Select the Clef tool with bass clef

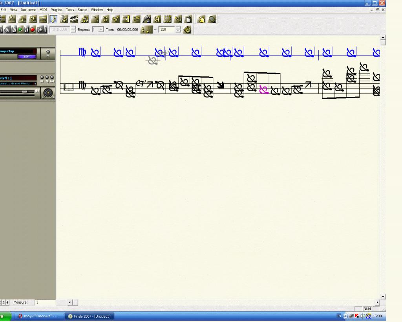coord(33,19)
